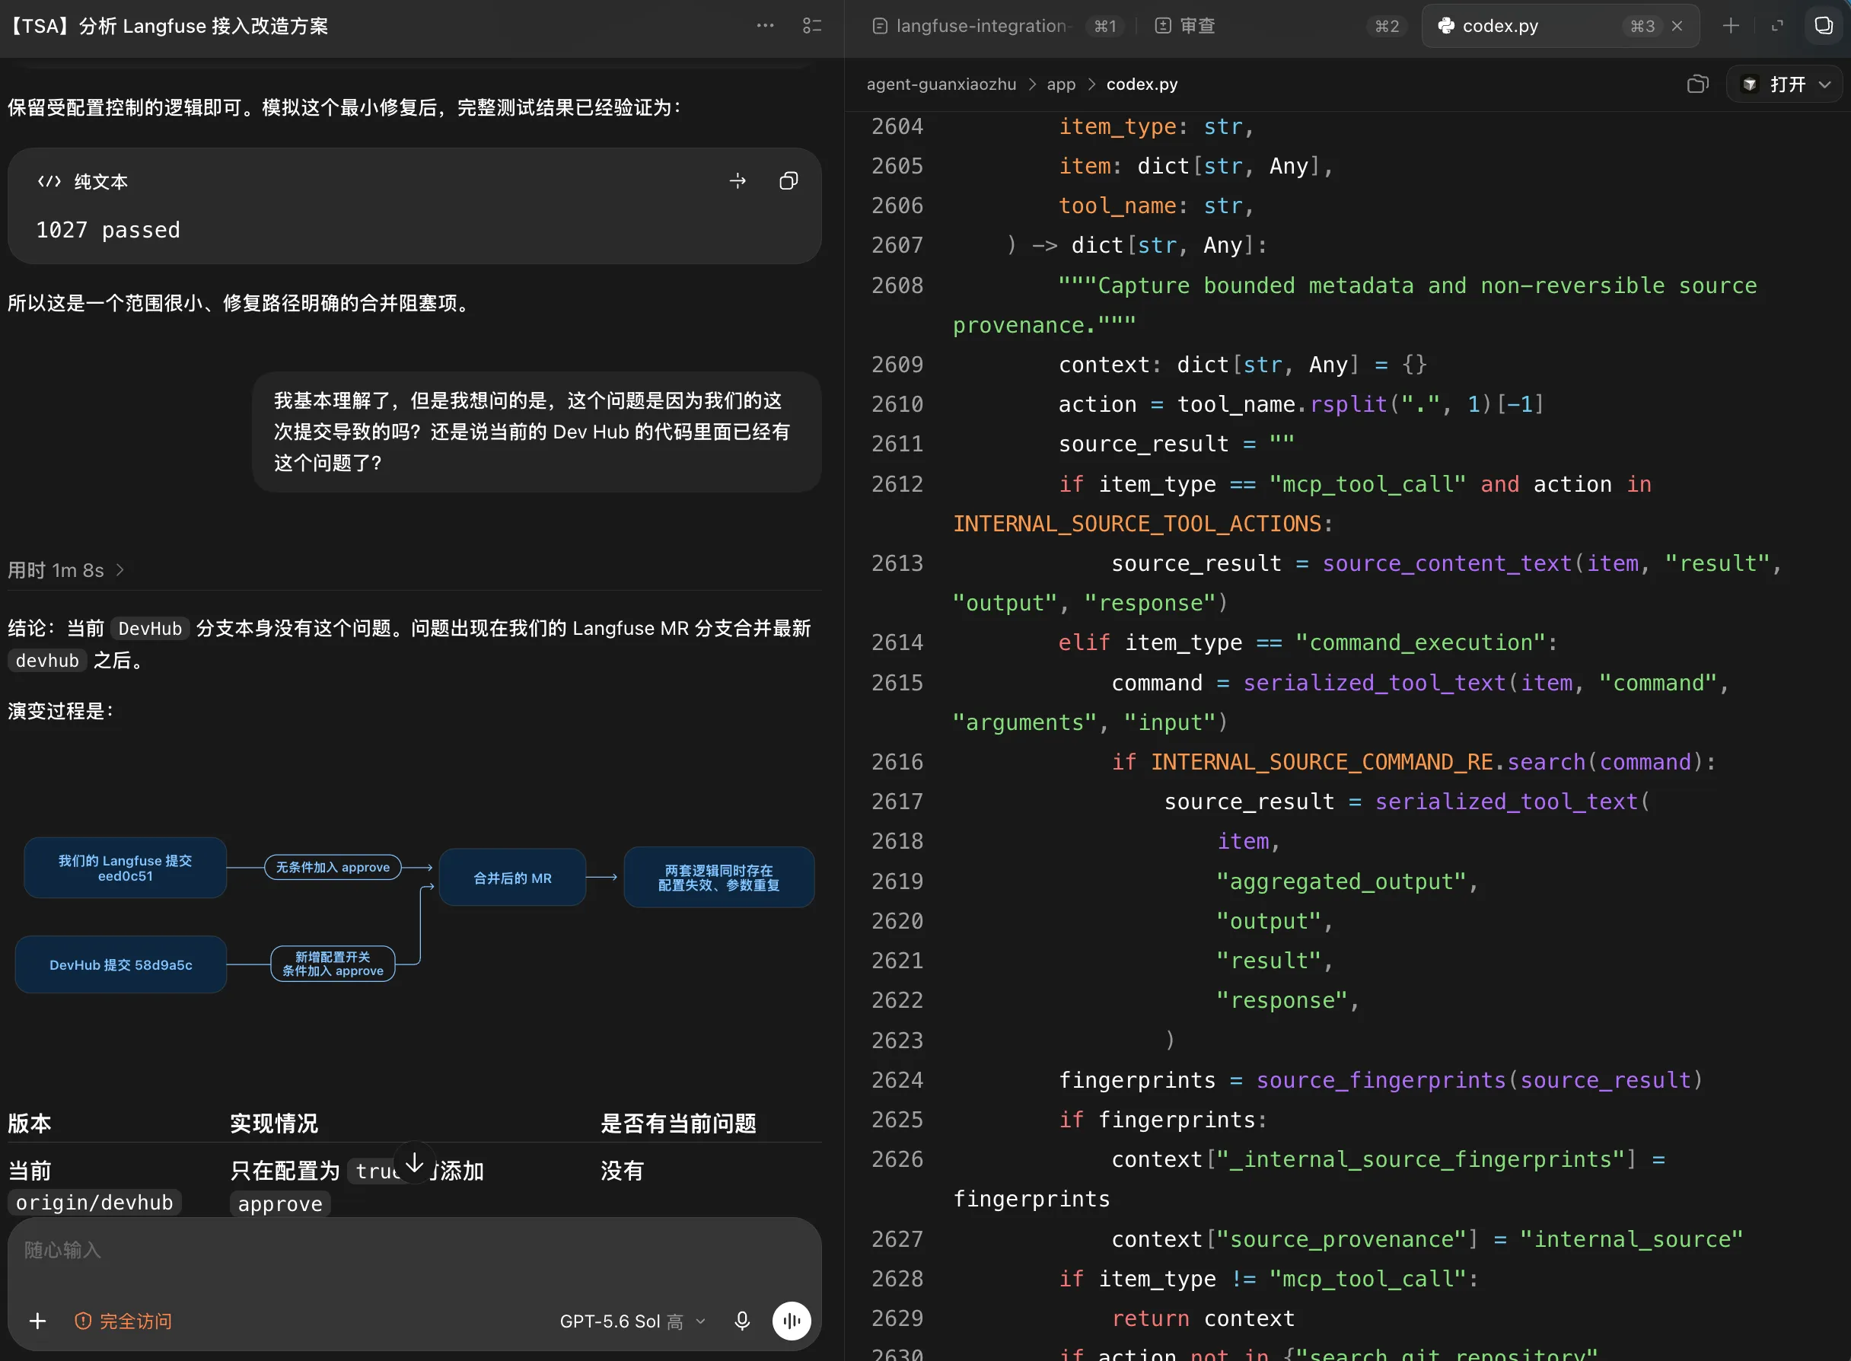Image resolution: width=1851 pixels, height=1361 pixels.
Task: Open the 打开 dropdown chevron
Action: (1824, 84)
